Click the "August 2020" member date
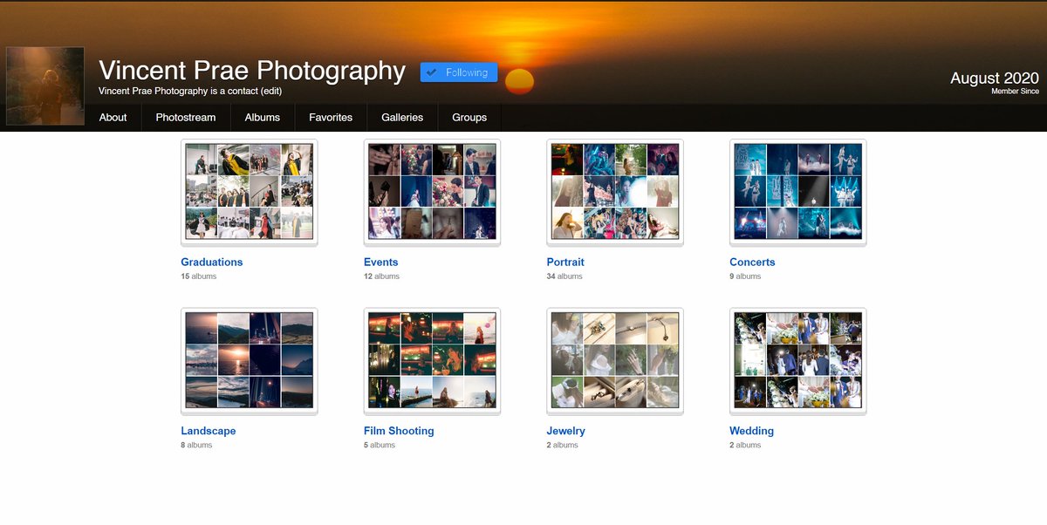The height and width of the screenshot is (525, 1047). click(x=995, y=78)
